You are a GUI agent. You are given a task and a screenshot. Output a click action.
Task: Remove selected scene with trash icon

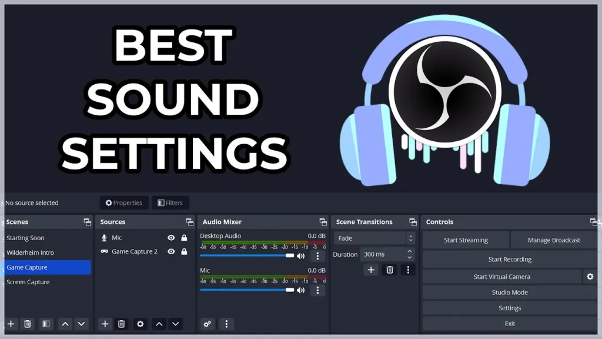28,324
